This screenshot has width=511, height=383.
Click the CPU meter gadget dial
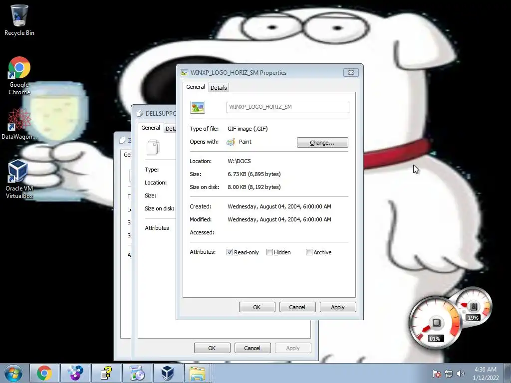point(436,323)
